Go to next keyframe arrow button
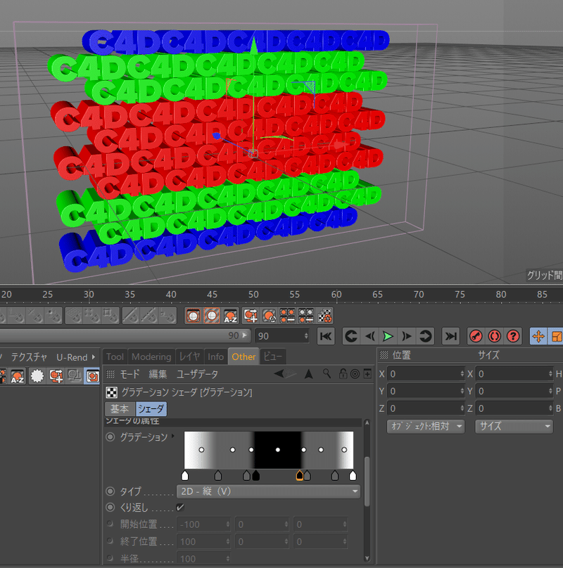 (425, 336)
